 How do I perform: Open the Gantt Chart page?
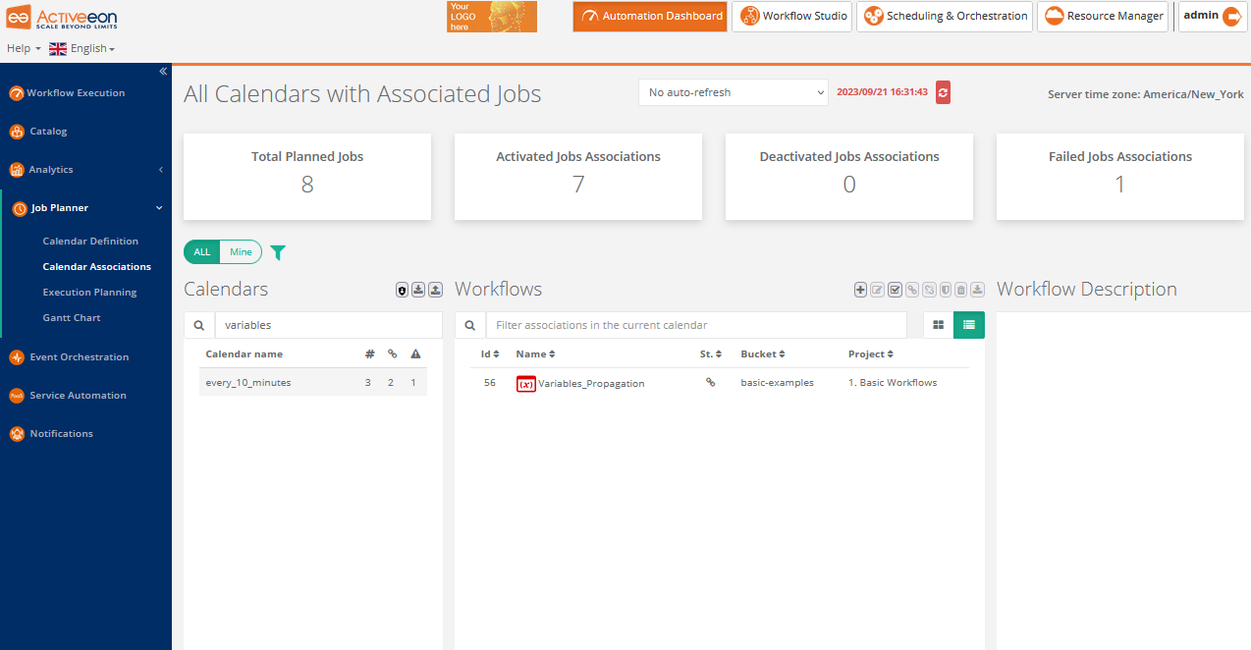[72, 318]
